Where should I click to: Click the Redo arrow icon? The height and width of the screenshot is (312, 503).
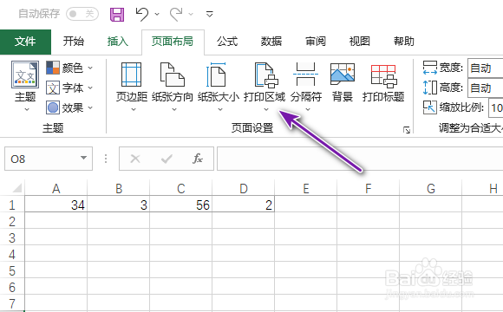pos(176,14)
